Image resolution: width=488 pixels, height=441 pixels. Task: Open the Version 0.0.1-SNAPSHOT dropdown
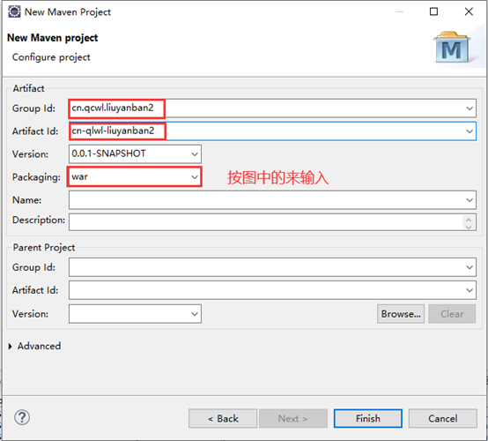click(x=195, y=154)
